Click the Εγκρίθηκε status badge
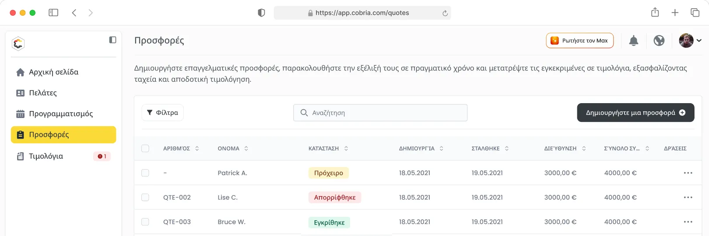709x236 pixels. [x=329, y=222]
